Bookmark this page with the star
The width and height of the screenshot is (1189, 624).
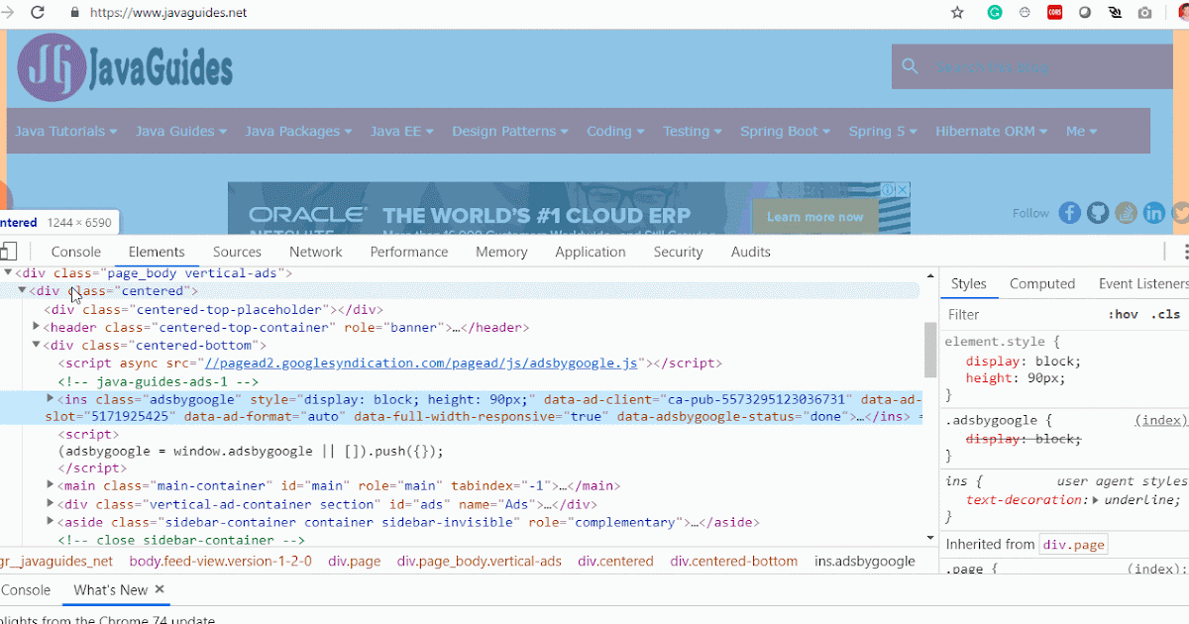coord(957,13)
